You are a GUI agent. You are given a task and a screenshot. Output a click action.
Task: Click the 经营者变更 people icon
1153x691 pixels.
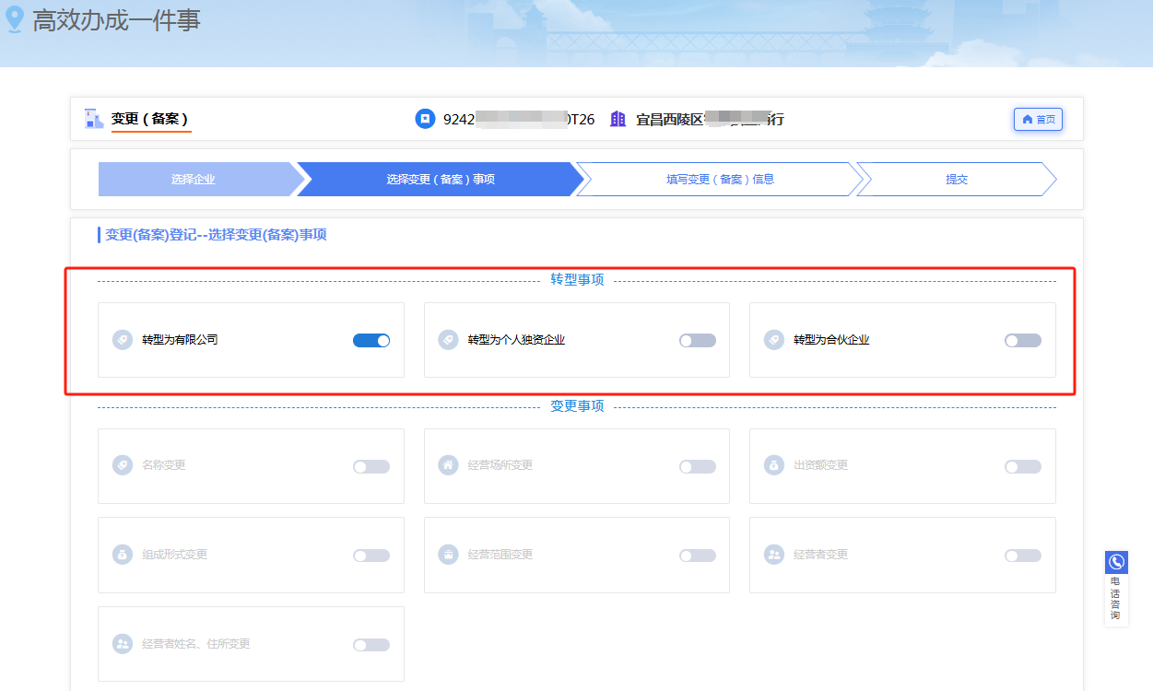tap(774, 555)
